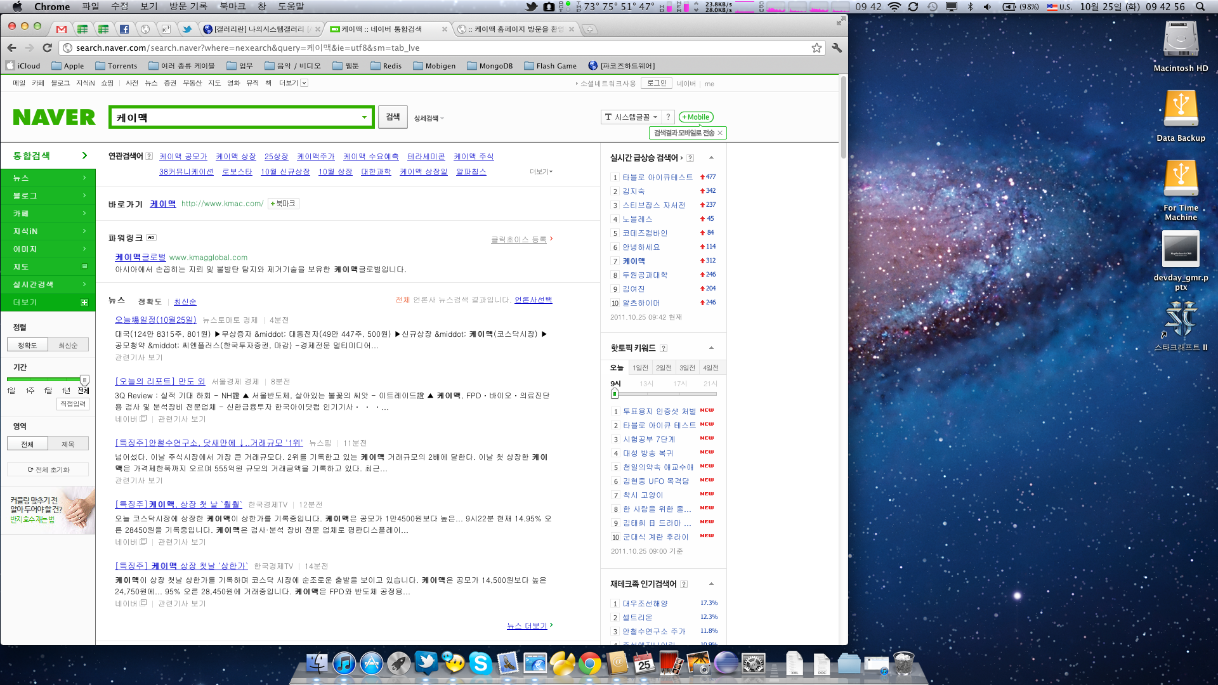
Task: Open the Gmail pinned tab
Action: click(x=62, y=29)
